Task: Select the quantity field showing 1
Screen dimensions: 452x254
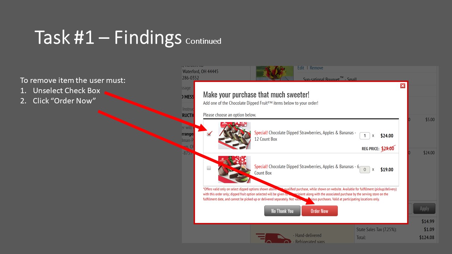Action: (x=365, y=135)
